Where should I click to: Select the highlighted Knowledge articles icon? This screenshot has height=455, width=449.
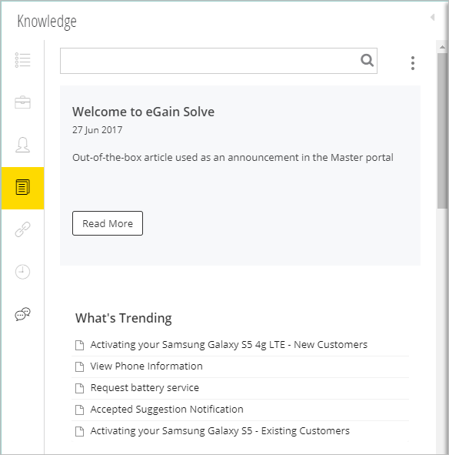point(22,188)
